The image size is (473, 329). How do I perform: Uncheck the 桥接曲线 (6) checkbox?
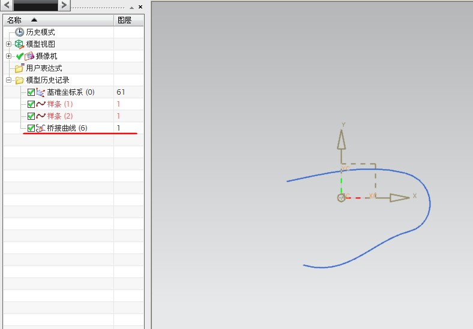31,128
